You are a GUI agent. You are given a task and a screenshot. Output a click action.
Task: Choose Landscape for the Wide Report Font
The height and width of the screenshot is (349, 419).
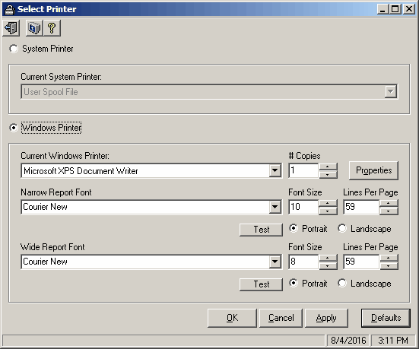tap(342, 283)
